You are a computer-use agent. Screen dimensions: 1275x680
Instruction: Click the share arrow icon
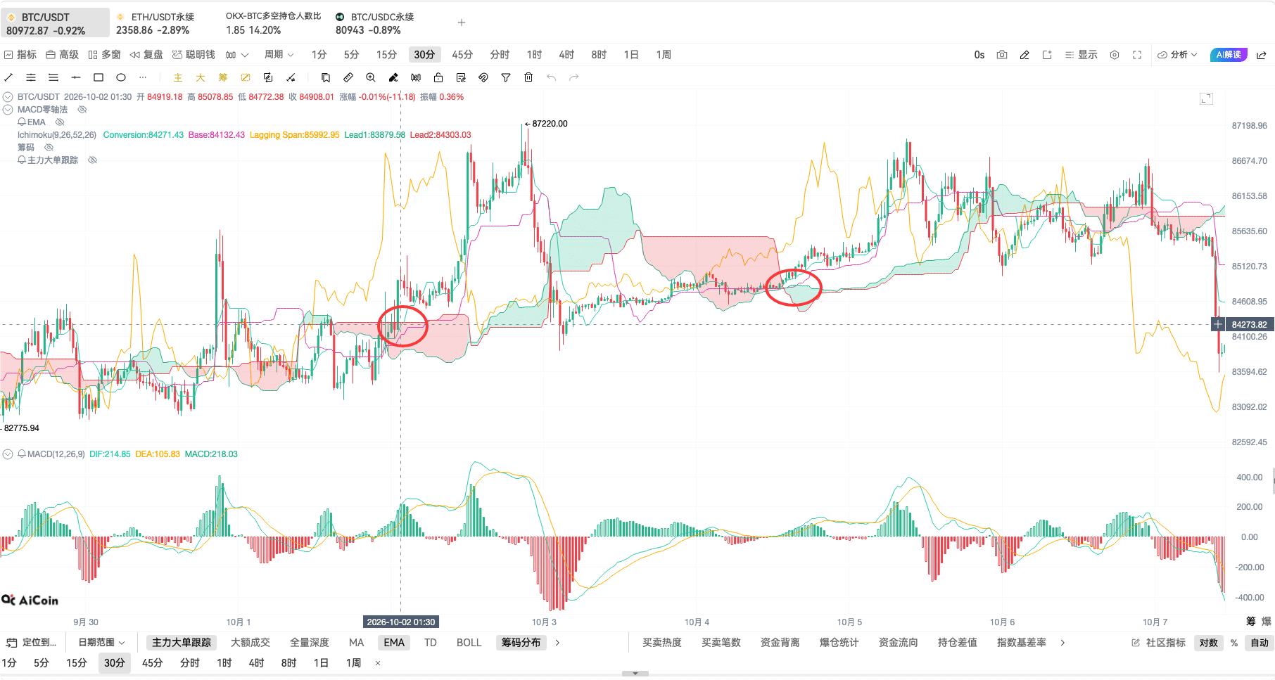(1262, 55)
